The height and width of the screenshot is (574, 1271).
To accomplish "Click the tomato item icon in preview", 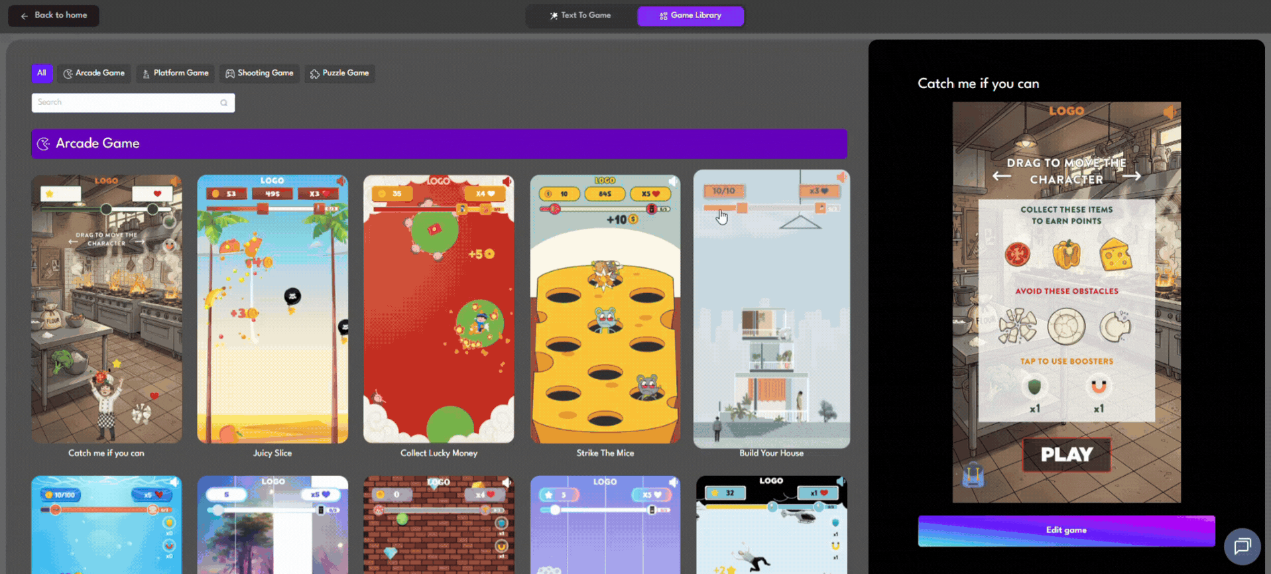I will point(1017,255).
